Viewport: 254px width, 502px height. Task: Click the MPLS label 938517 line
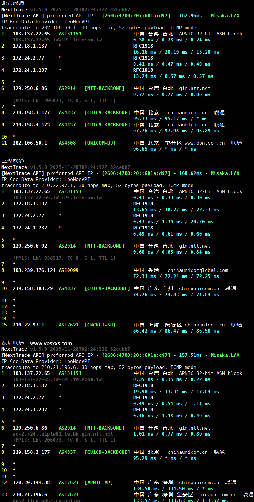[x=64, y=258]
